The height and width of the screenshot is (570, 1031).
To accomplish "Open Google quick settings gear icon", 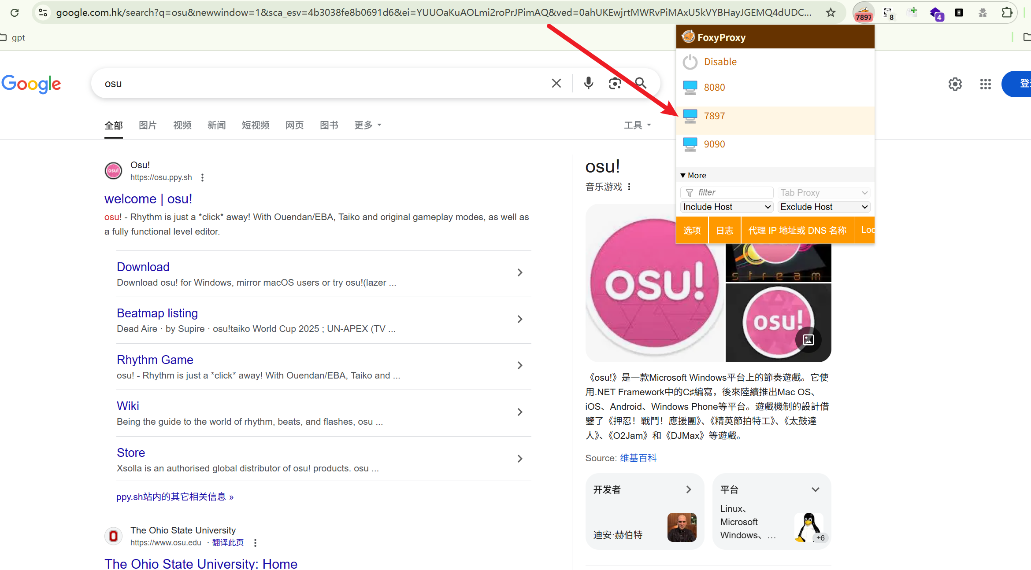I will click(x=955, y=84).
